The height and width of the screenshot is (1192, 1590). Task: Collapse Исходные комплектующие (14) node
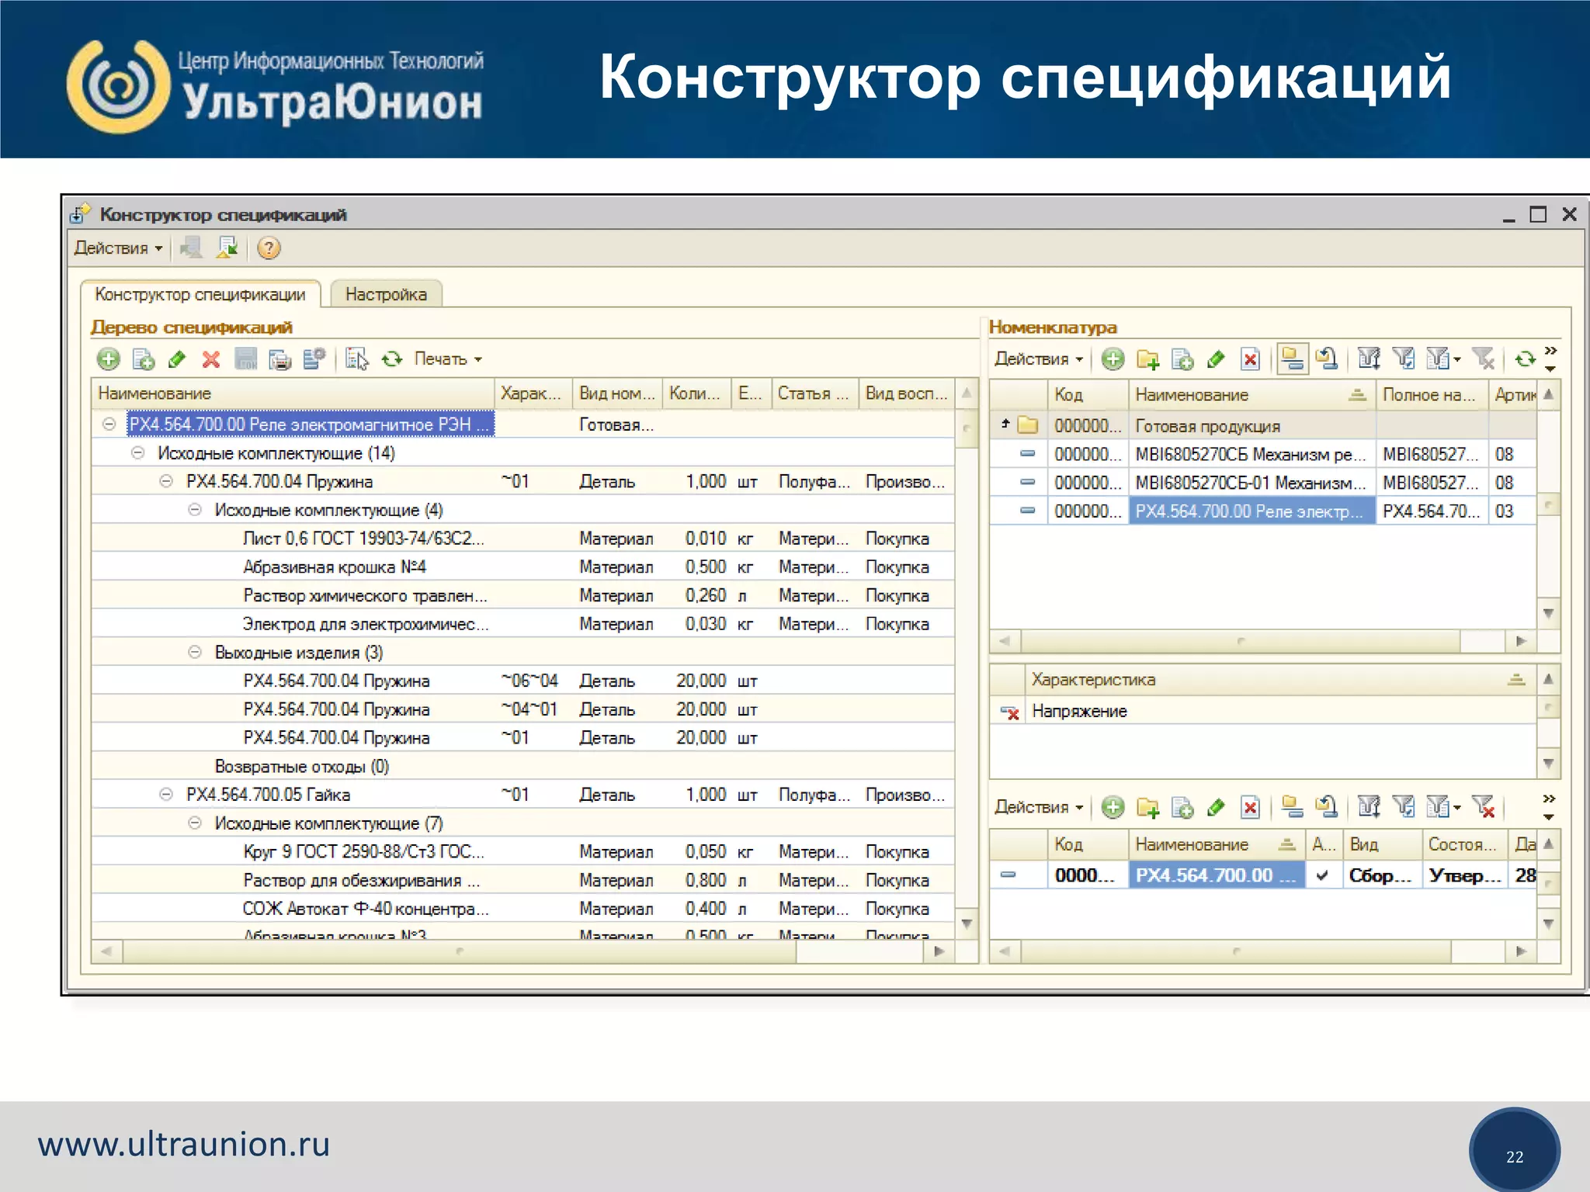click(x=137, y=453)
